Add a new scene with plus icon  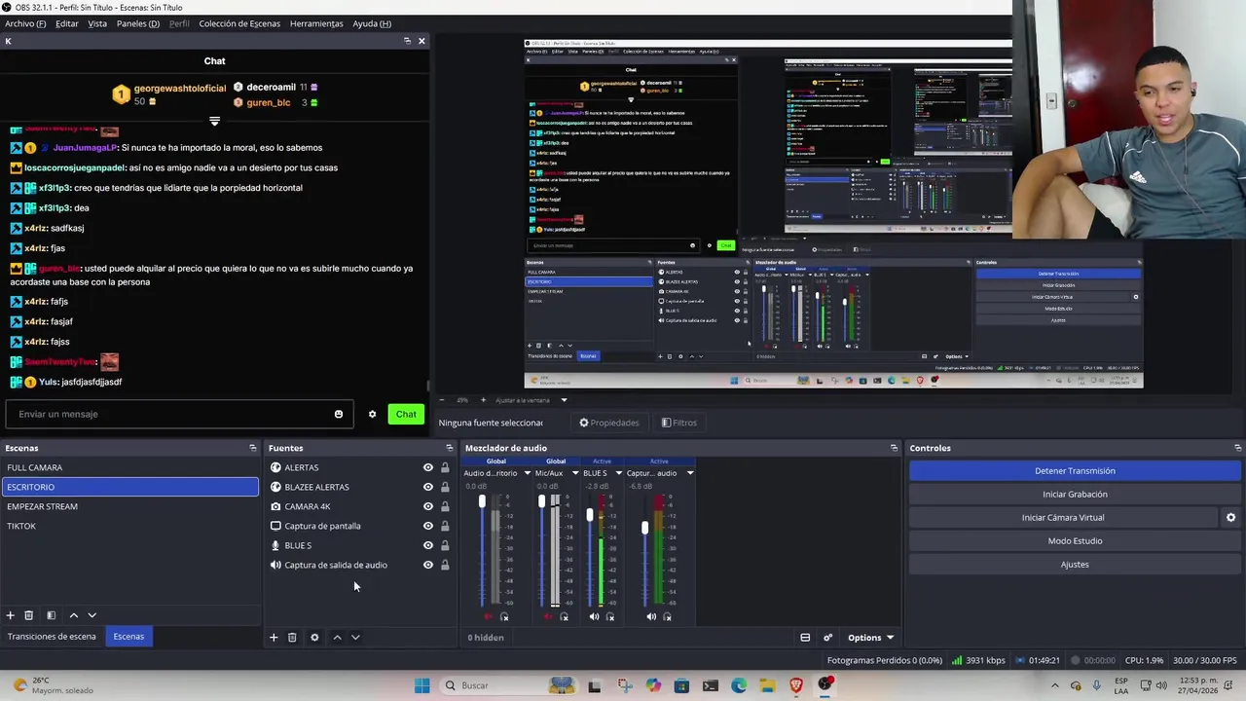pos(10,615)
